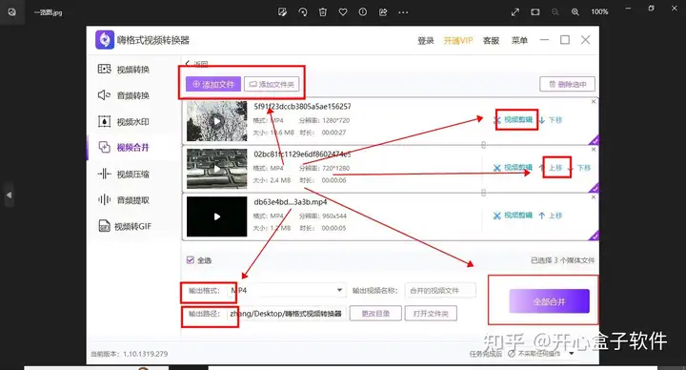Toggle the 全选 checkbox
686x370 pixels.
pyautogui.click(x=191, y=260)
